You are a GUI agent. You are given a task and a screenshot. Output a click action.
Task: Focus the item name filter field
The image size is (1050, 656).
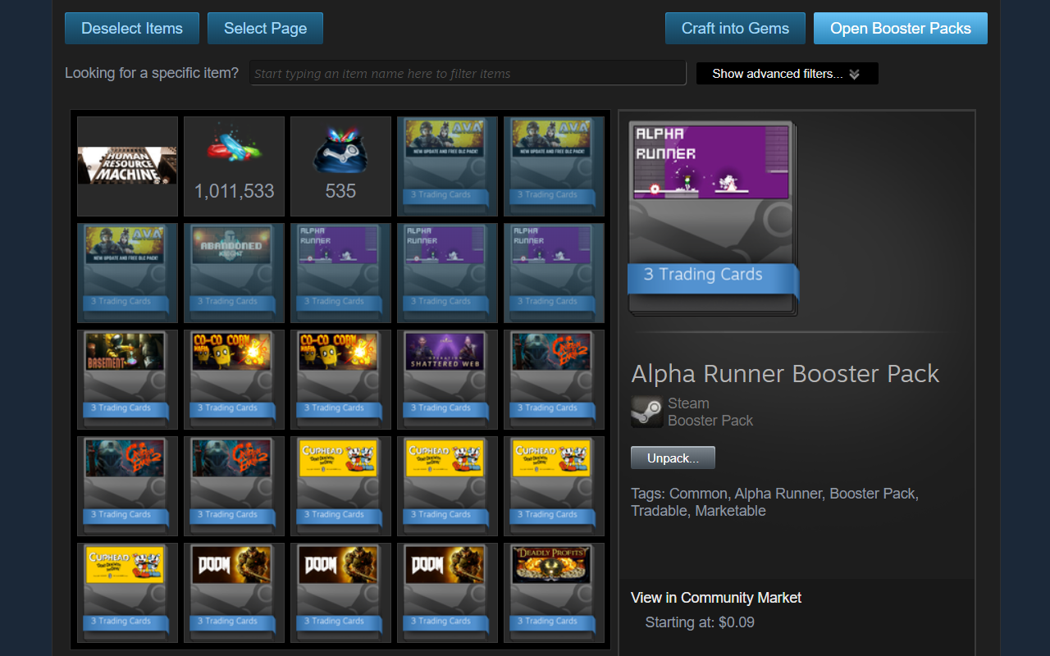(x=468, y=73)
